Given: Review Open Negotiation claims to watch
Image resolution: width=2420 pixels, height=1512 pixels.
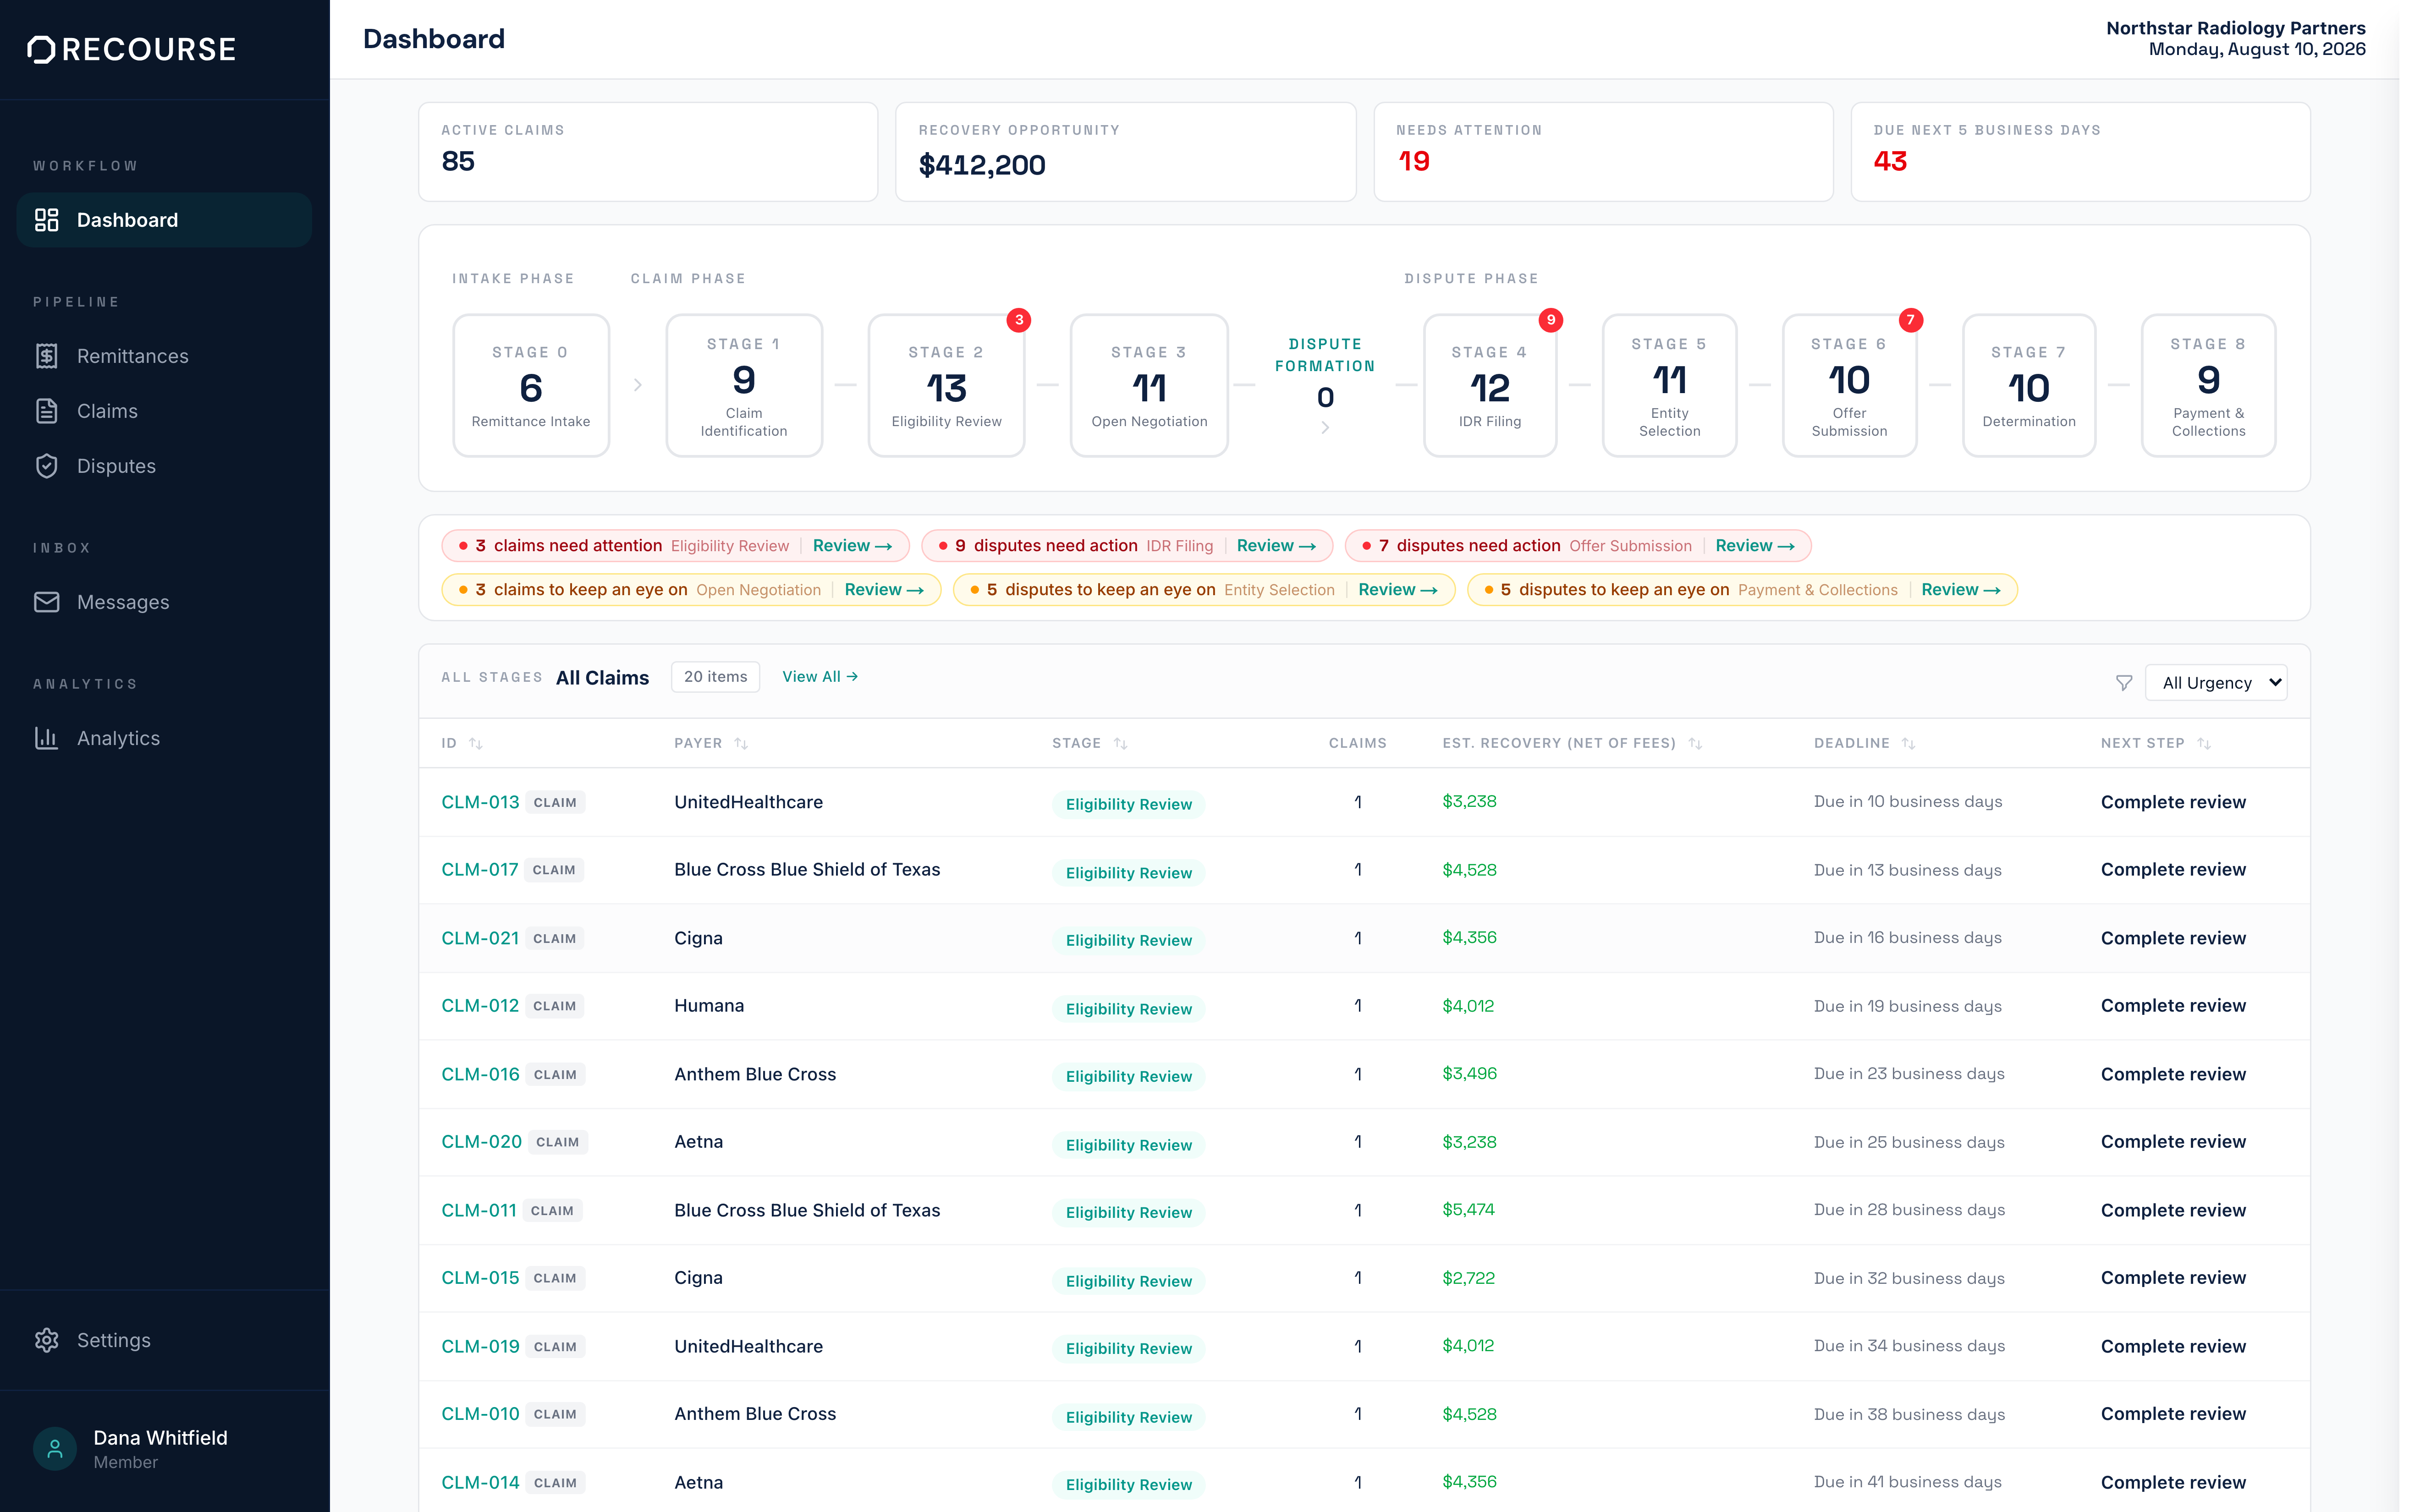Looking at the screenshot, I should click(x=884, y=590).
